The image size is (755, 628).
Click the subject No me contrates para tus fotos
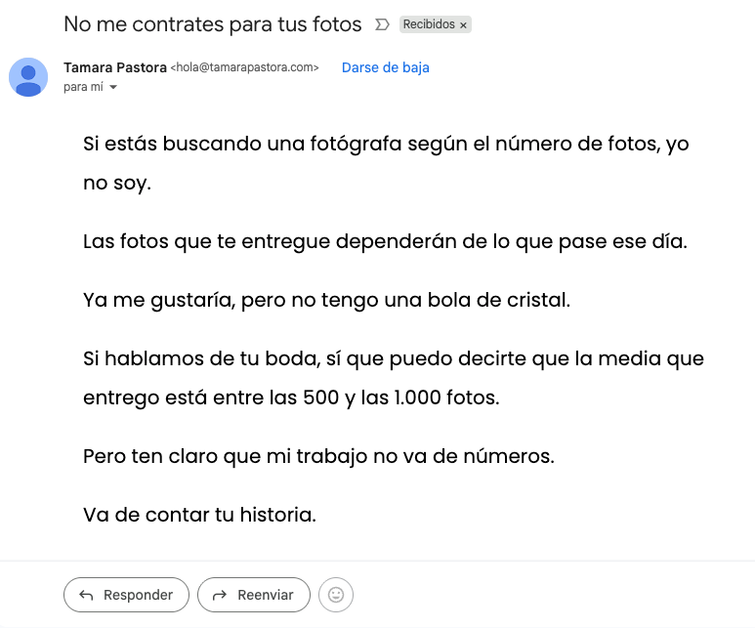pos(212,24)
